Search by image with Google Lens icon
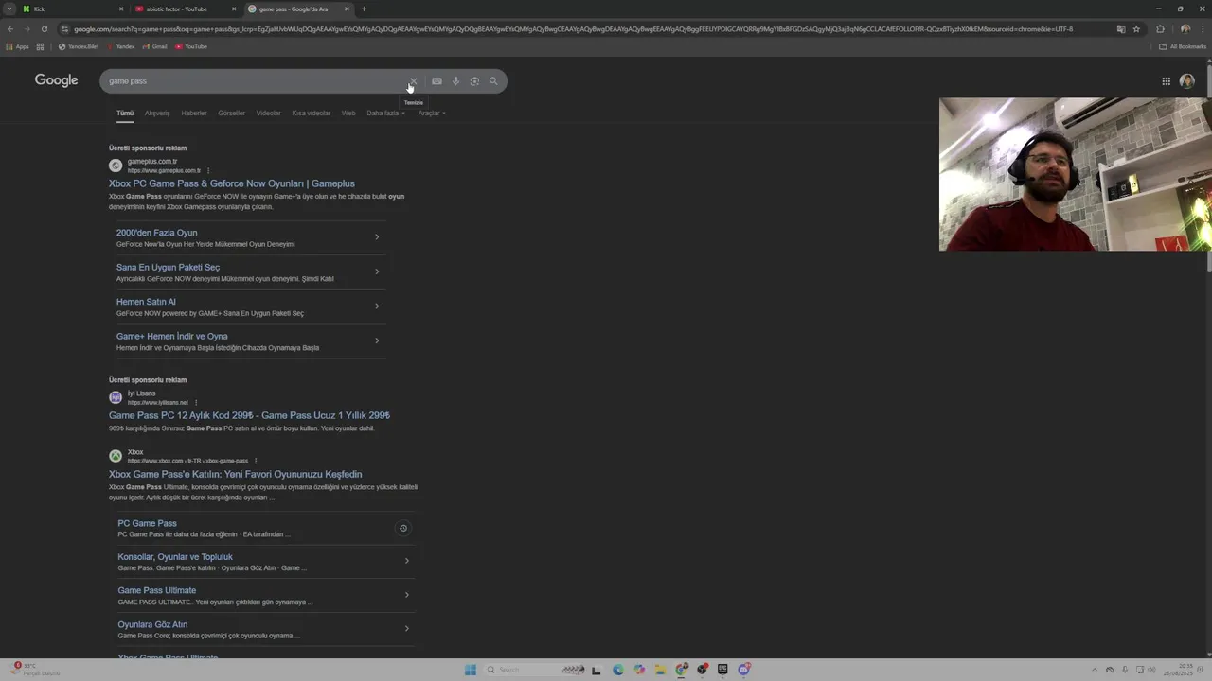This screenshot has height=681, width=1212. point(474,81)
